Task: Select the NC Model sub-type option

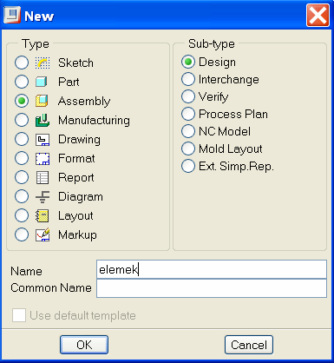Action: pos(188,131)
